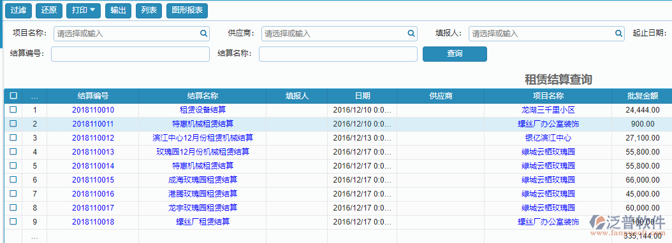
Task: Click the amount 900.00
Action: coord(643,124)
